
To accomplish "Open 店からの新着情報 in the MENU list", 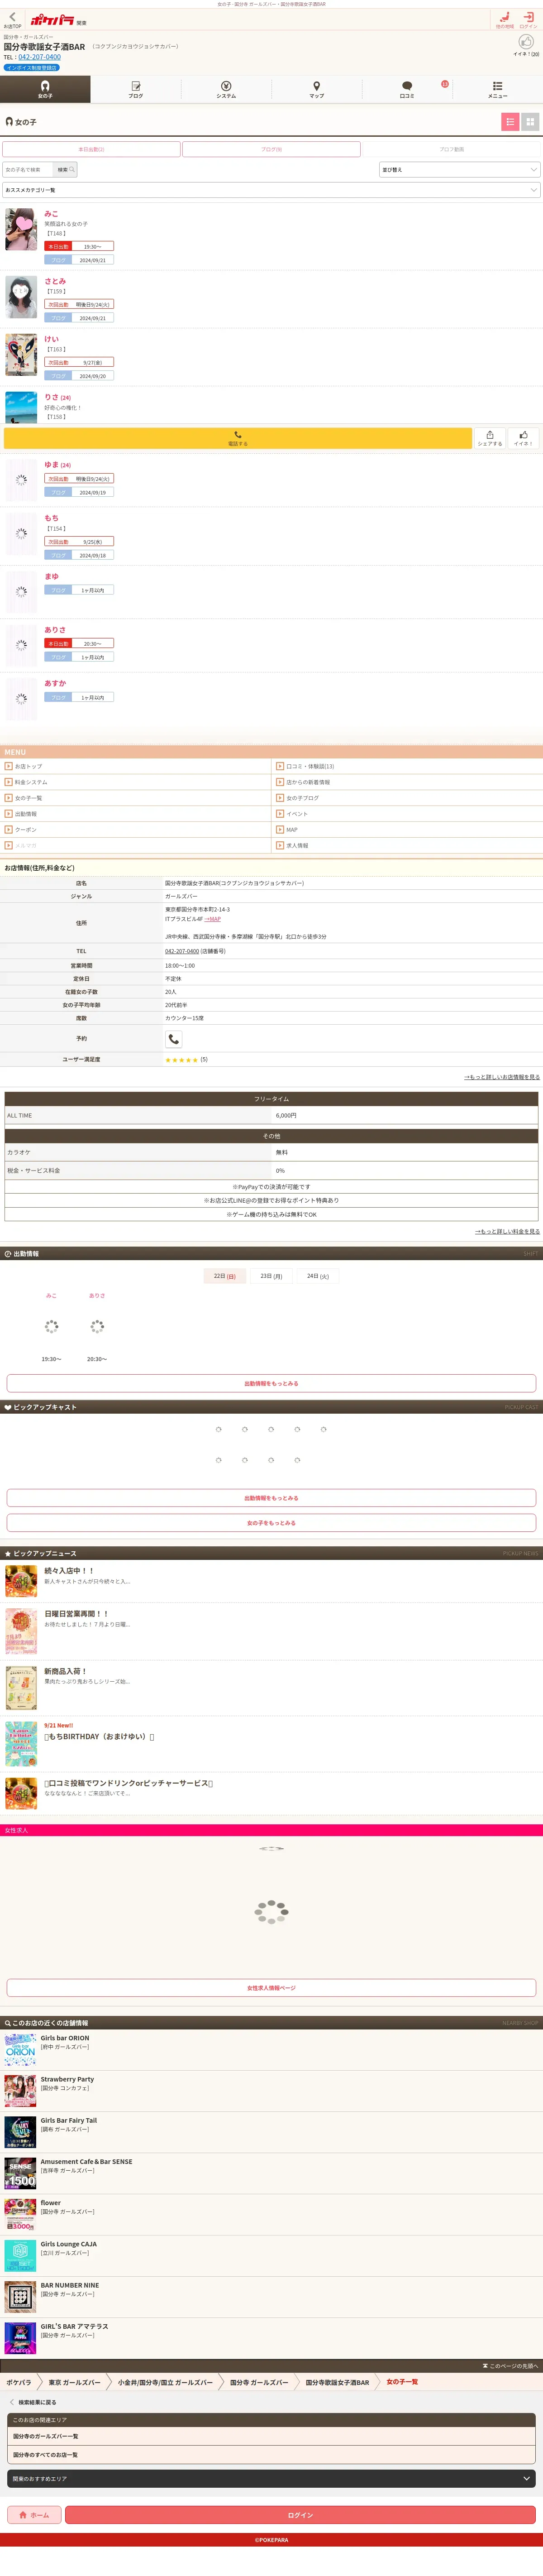I will point(407,782).
